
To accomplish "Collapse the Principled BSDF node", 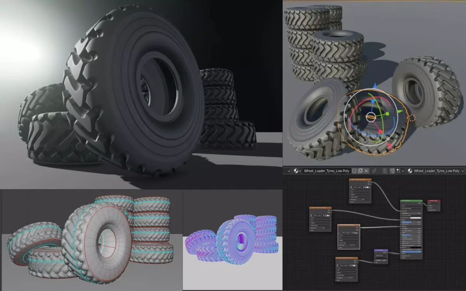I will pos(402,200).
